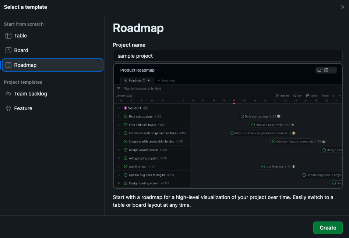Click the Project name input field
The height and width of the screenshot is (238, 349).
[228, 56]
